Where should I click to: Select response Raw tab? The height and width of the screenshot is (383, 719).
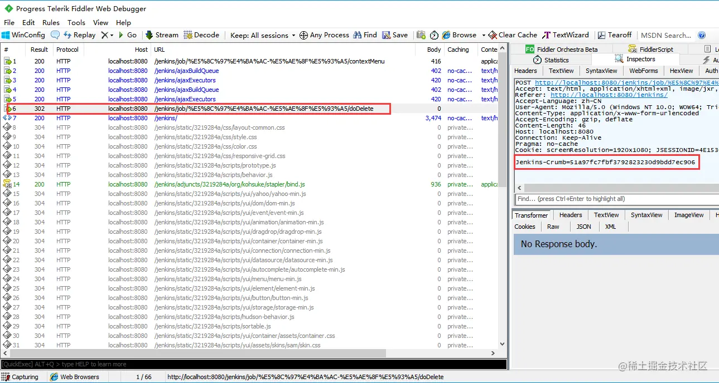[553, 227]
